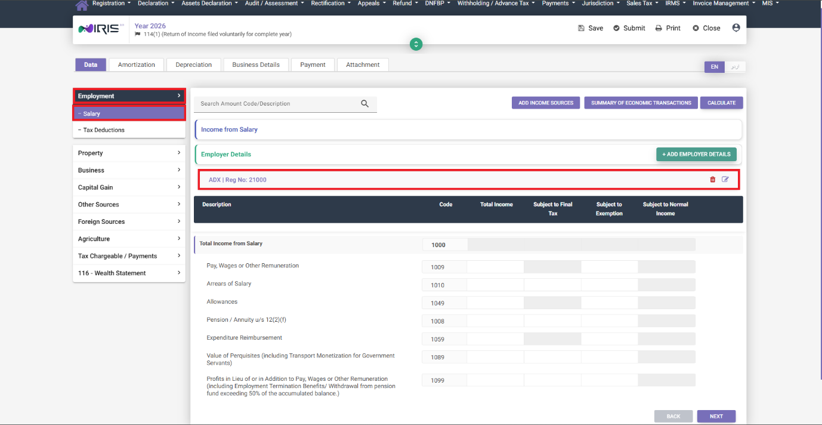Select the Tax Deductions sidebar item
The width and height of the screenshot is (822, 425).
[x=129, y=130]
